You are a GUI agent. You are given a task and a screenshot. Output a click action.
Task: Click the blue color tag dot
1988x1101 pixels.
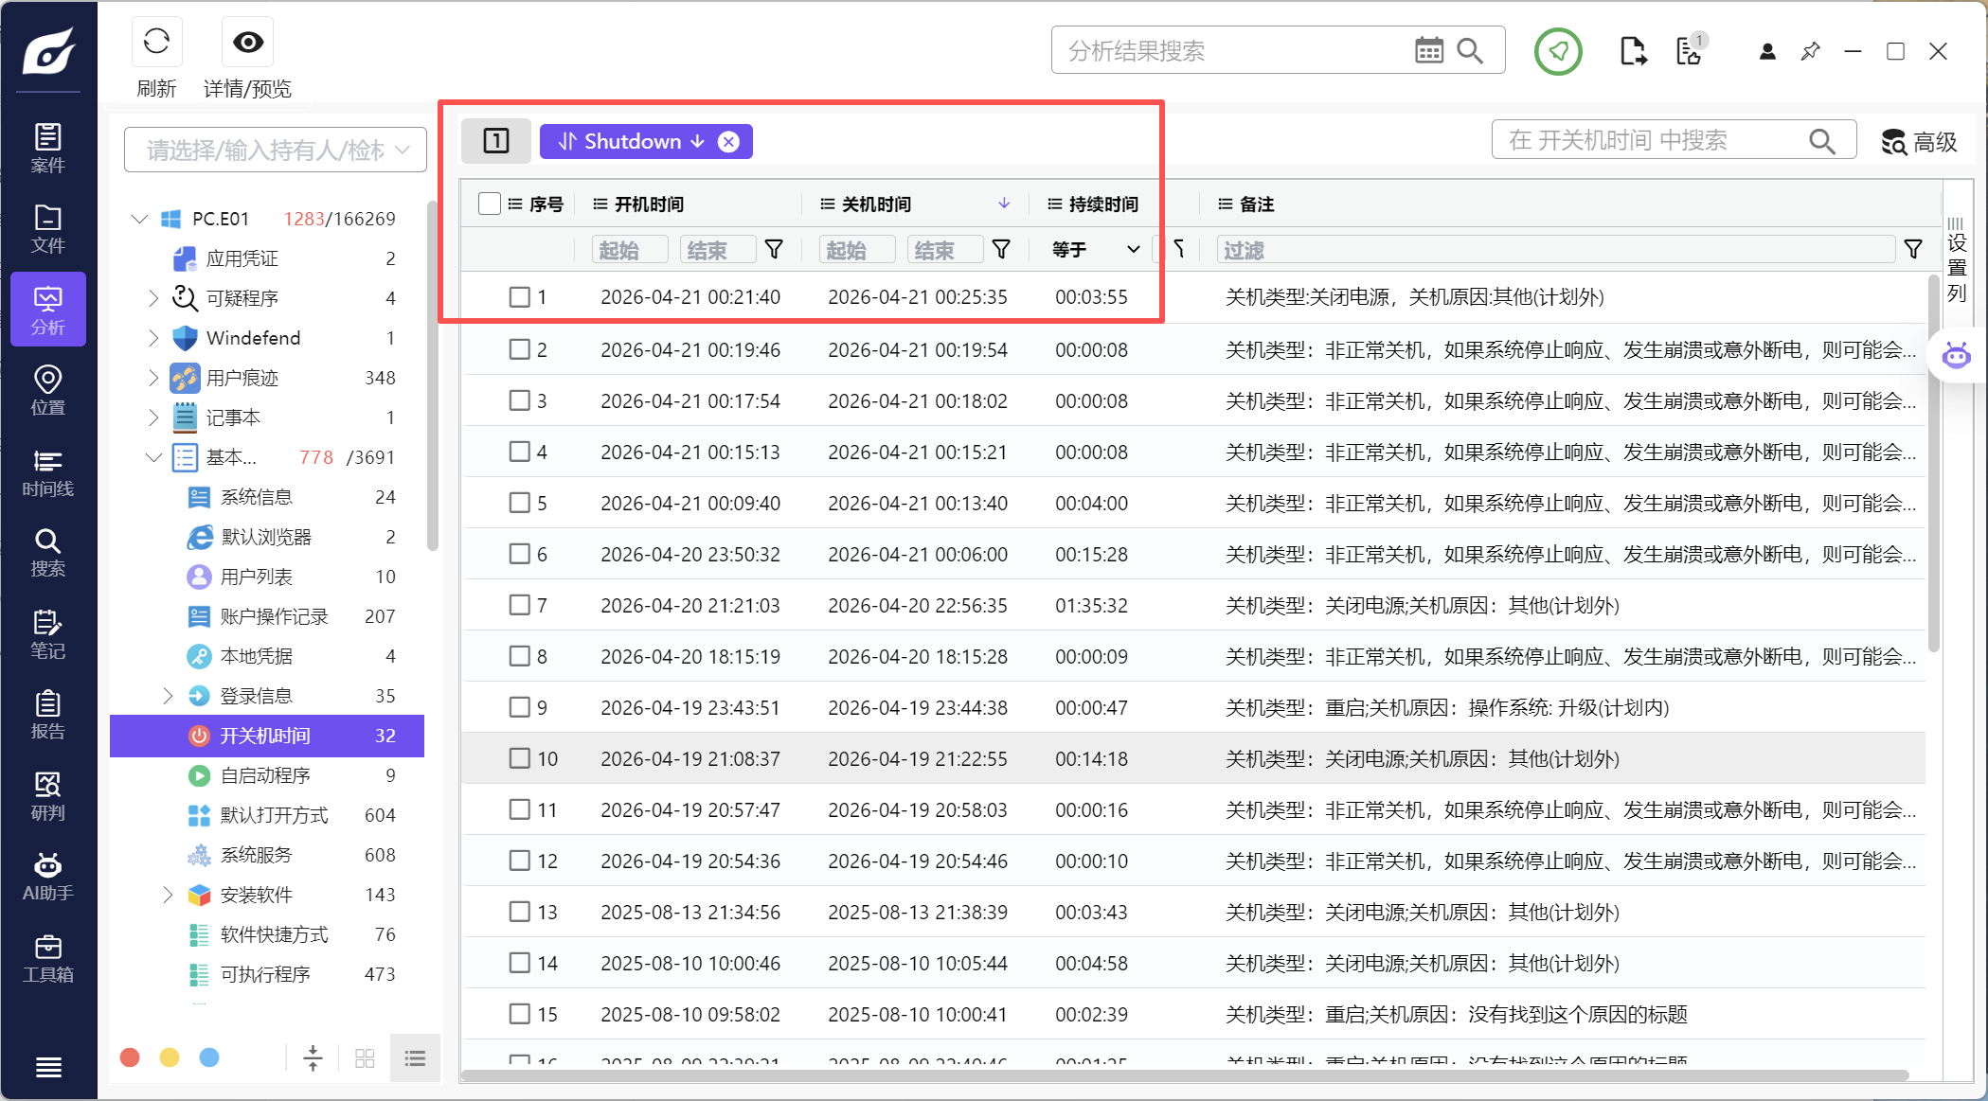pyautogui.click(x=209, y=1057)
